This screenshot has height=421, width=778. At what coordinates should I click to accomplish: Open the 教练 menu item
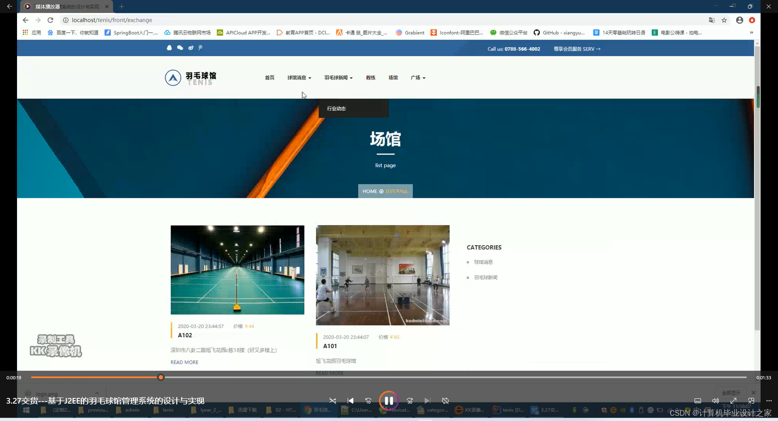coord(370,78)
